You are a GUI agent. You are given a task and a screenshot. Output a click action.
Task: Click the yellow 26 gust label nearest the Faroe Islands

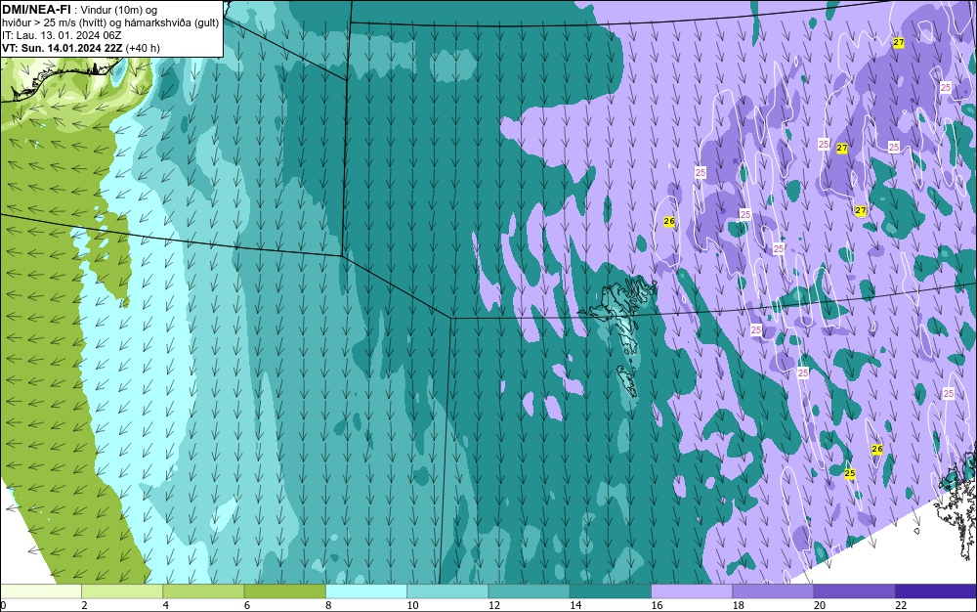point(669,221)
